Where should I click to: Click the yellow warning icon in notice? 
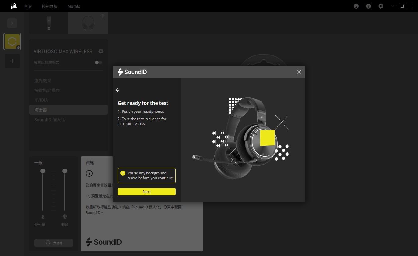123,173
